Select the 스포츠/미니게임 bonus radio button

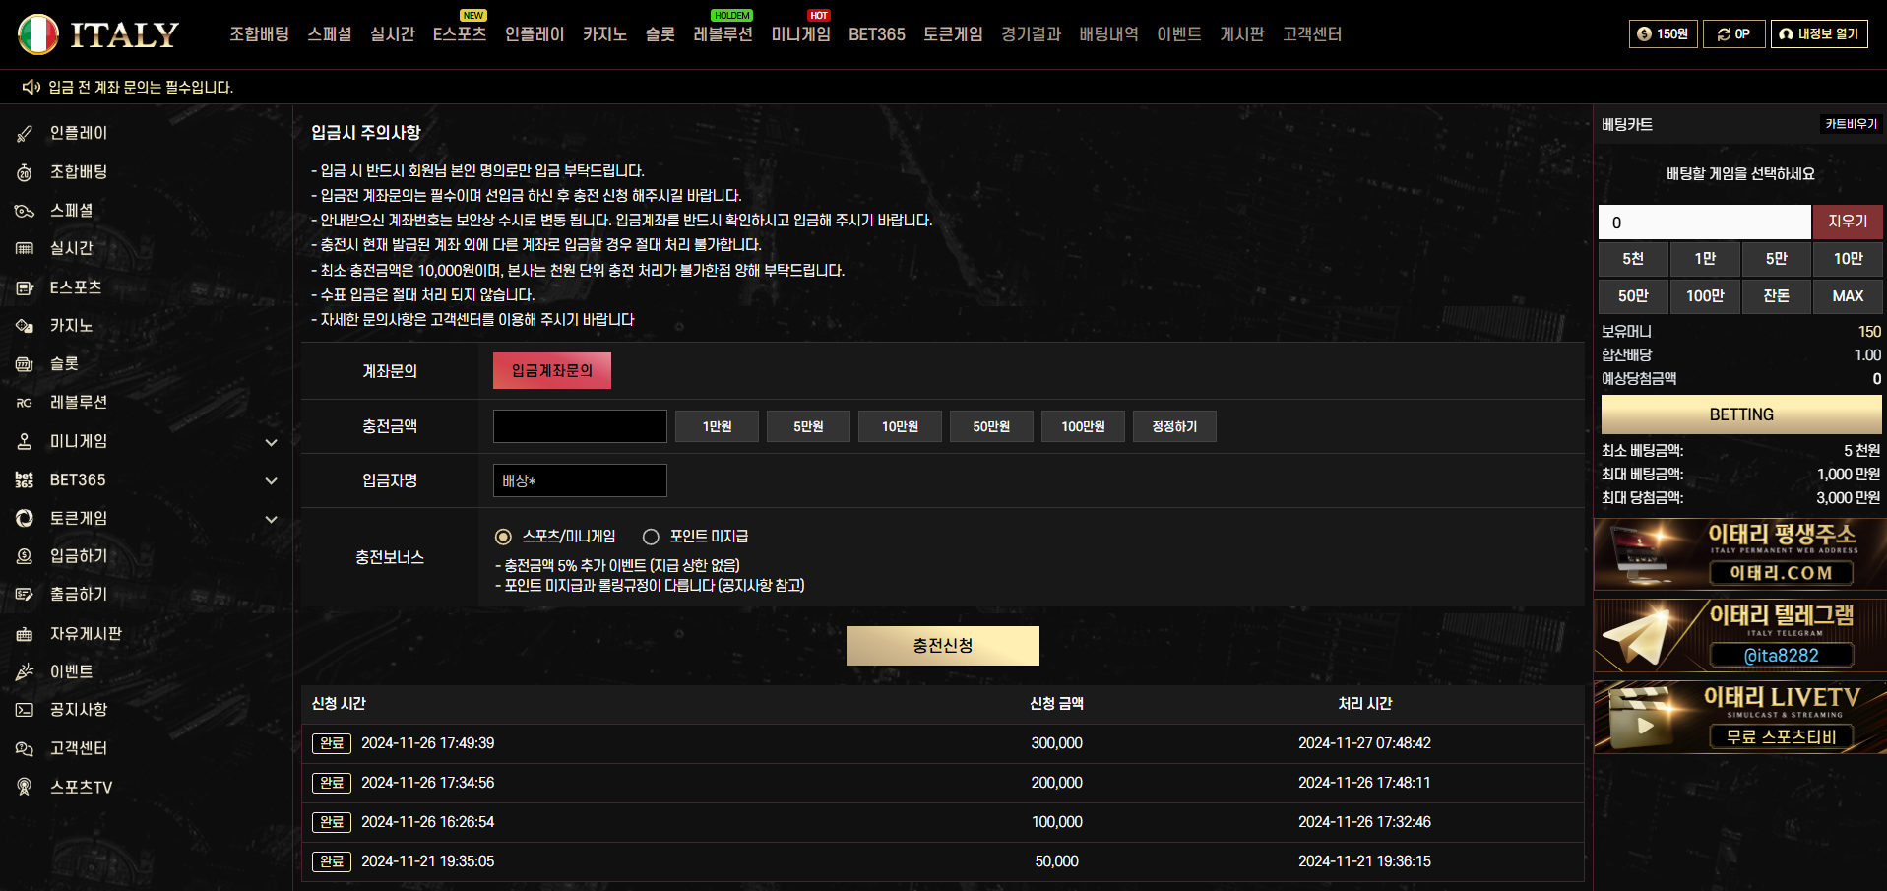503,537
